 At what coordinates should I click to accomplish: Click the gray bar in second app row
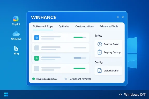coord(80,48)
